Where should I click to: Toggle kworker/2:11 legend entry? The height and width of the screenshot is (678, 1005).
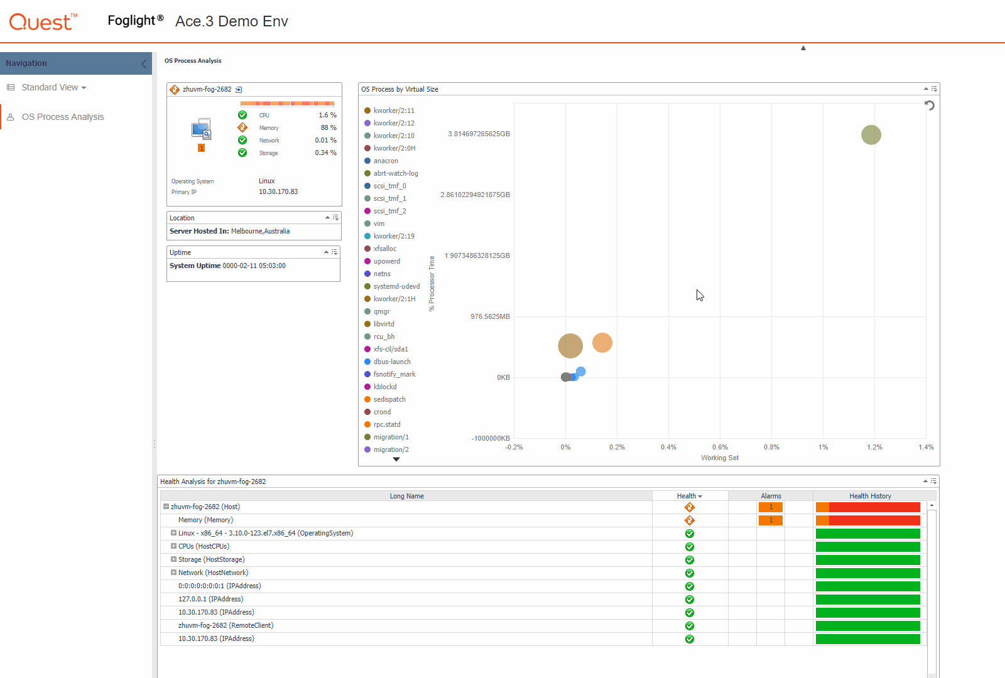pos(389,110)
